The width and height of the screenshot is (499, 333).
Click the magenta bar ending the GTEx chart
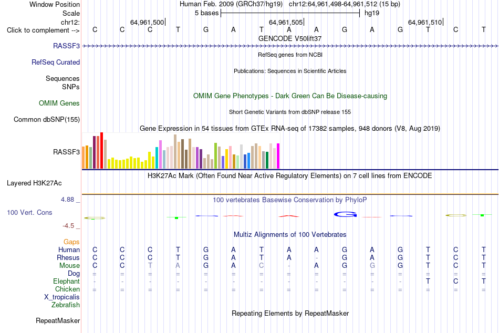tap(278, 156)
